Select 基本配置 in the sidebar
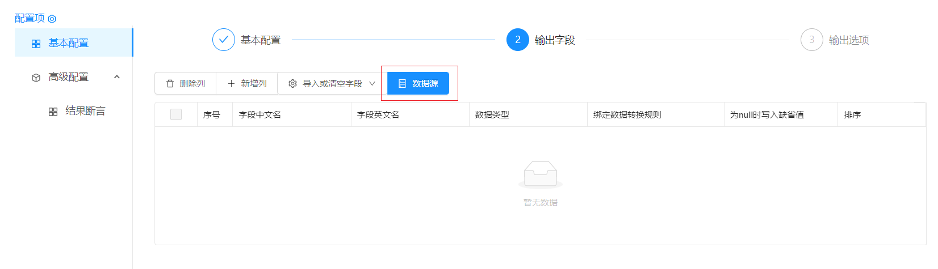This screenshot has width=938, height=269. (69, 43)
